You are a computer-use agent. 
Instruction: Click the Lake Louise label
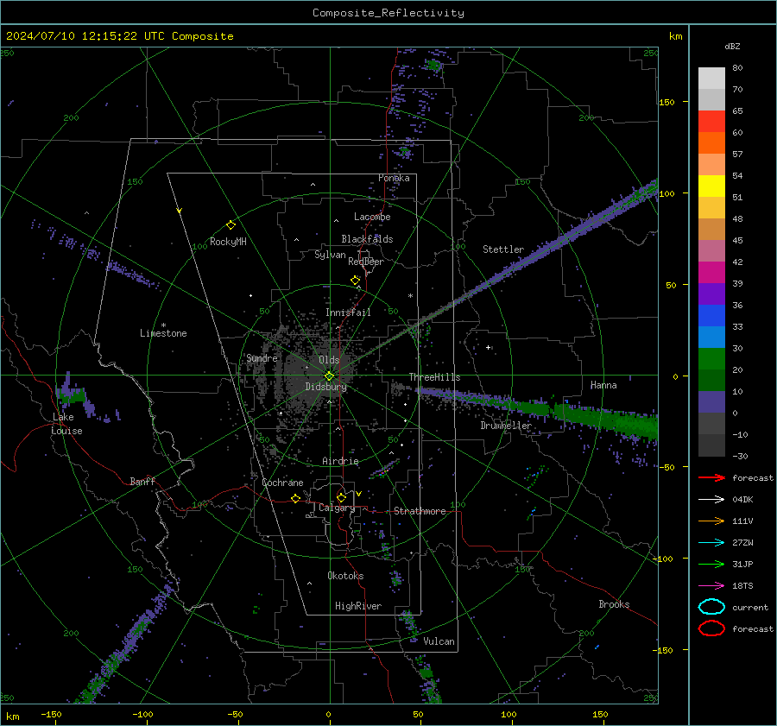point(67,424)
